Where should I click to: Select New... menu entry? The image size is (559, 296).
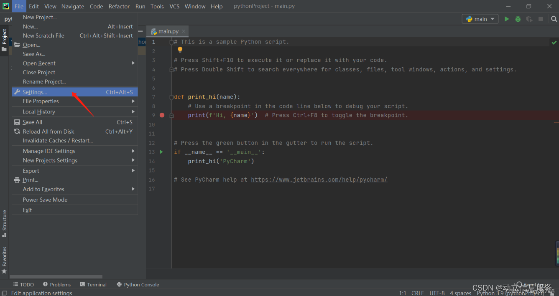click(75, 26)
